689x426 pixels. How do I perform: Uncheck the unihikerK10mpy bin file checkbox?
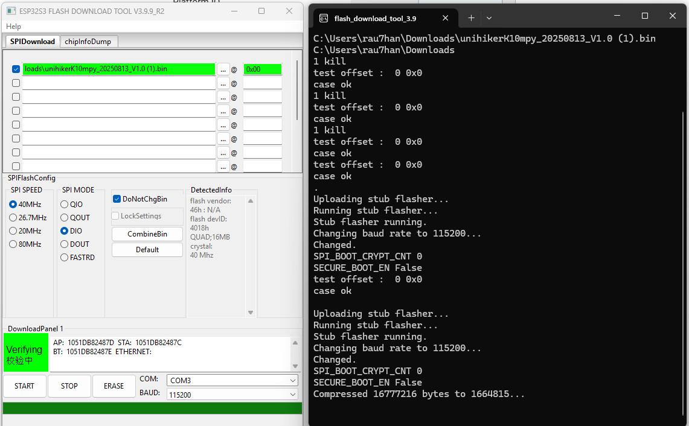click(16, 69)
